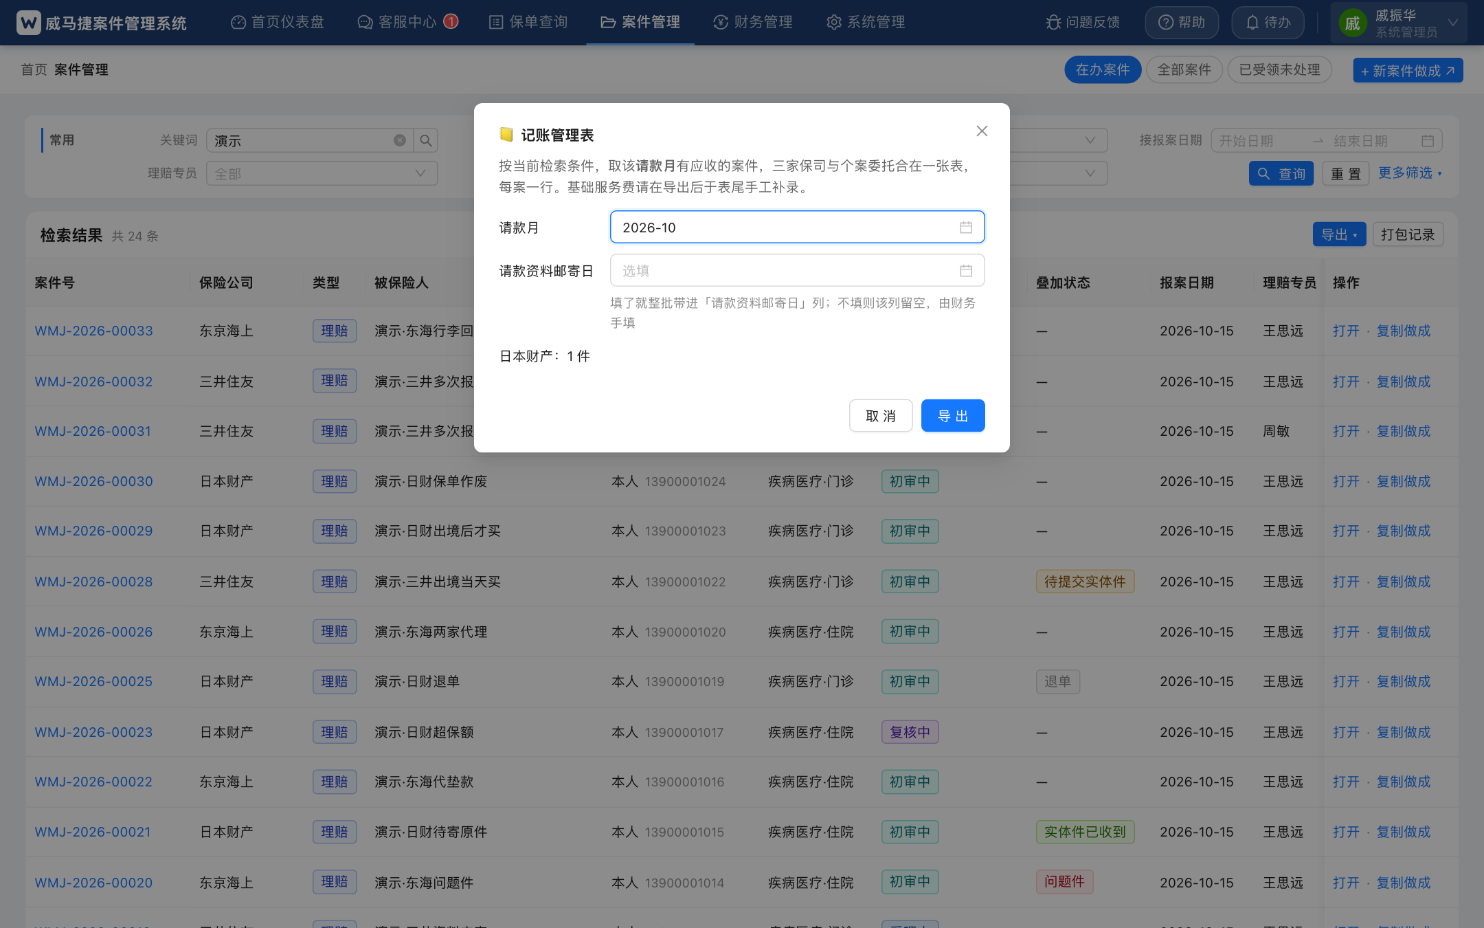Click the 查询 search button
Screen dimensions: 1484x928
[1281, 174]
